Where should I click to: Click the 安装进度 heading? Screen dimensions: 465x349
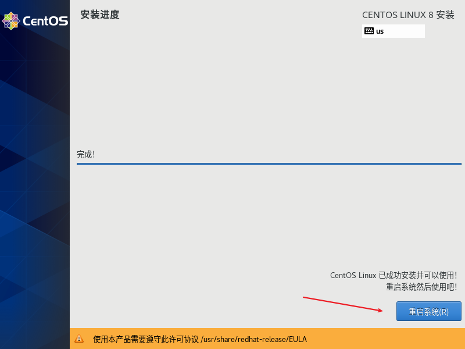click(100, 15)
